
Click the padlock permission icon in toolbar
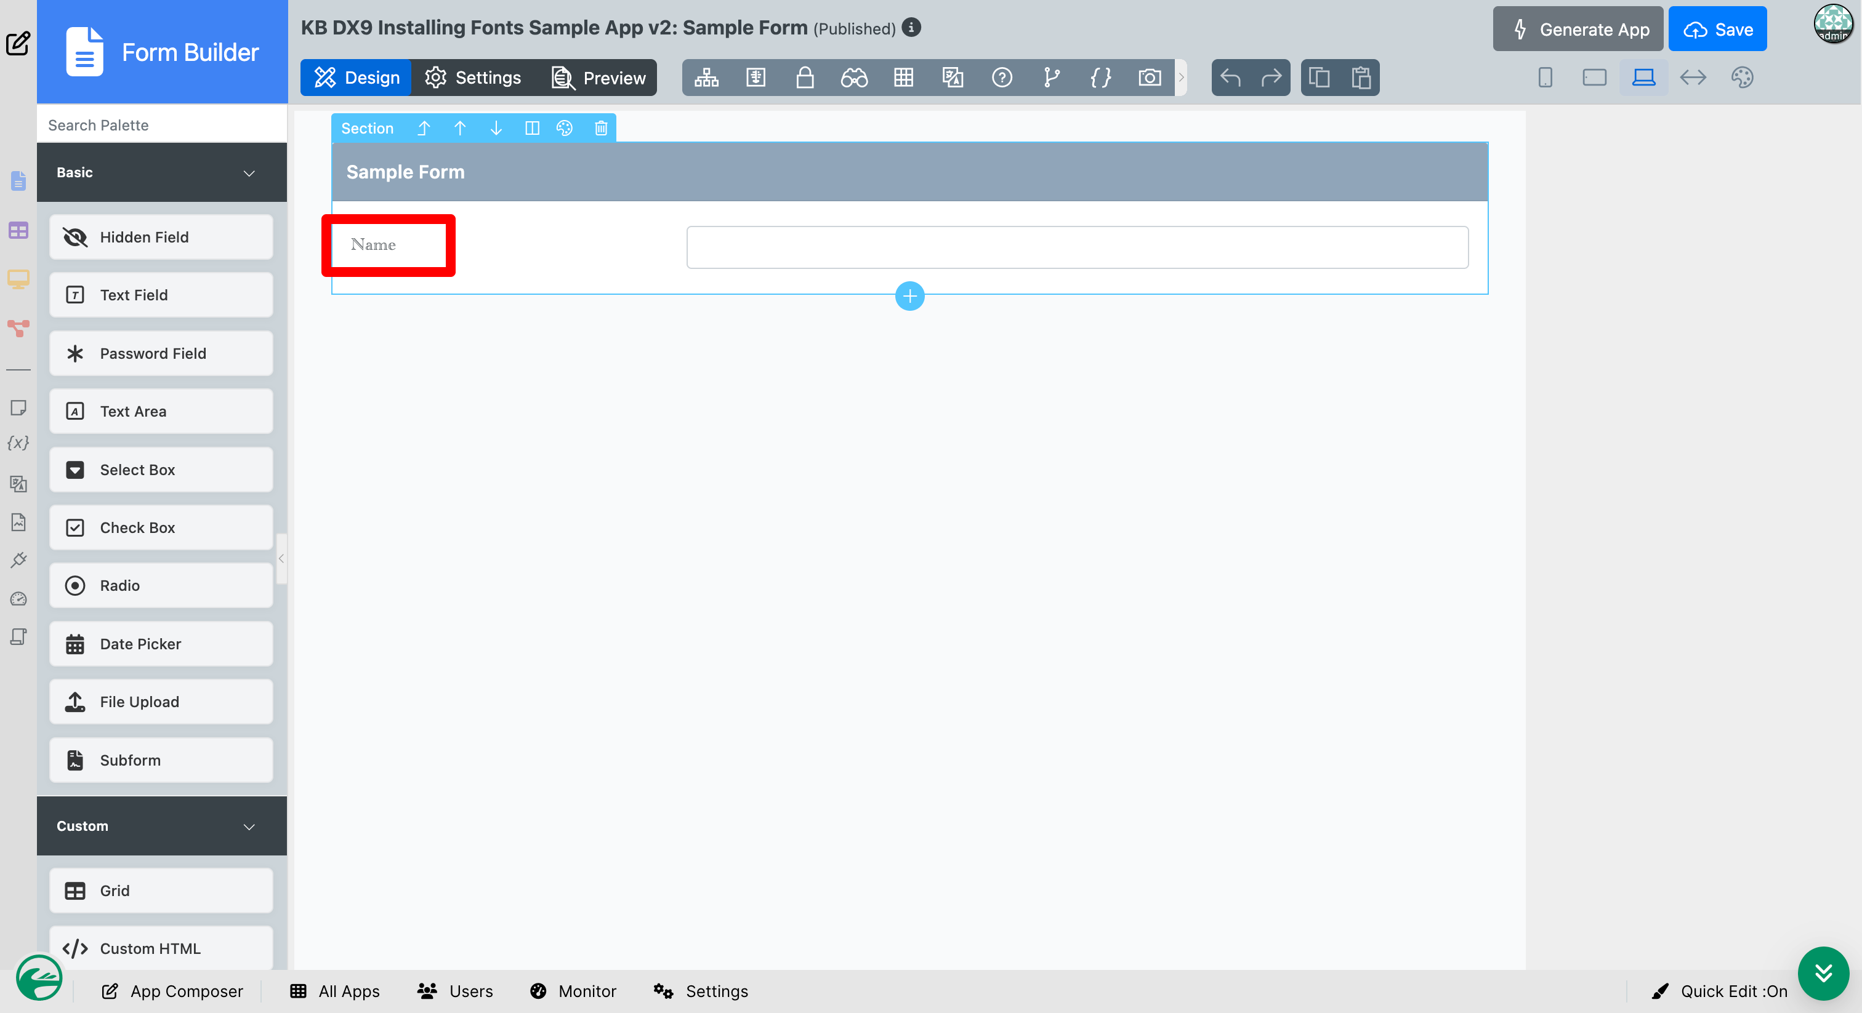(x=805, y=78)
